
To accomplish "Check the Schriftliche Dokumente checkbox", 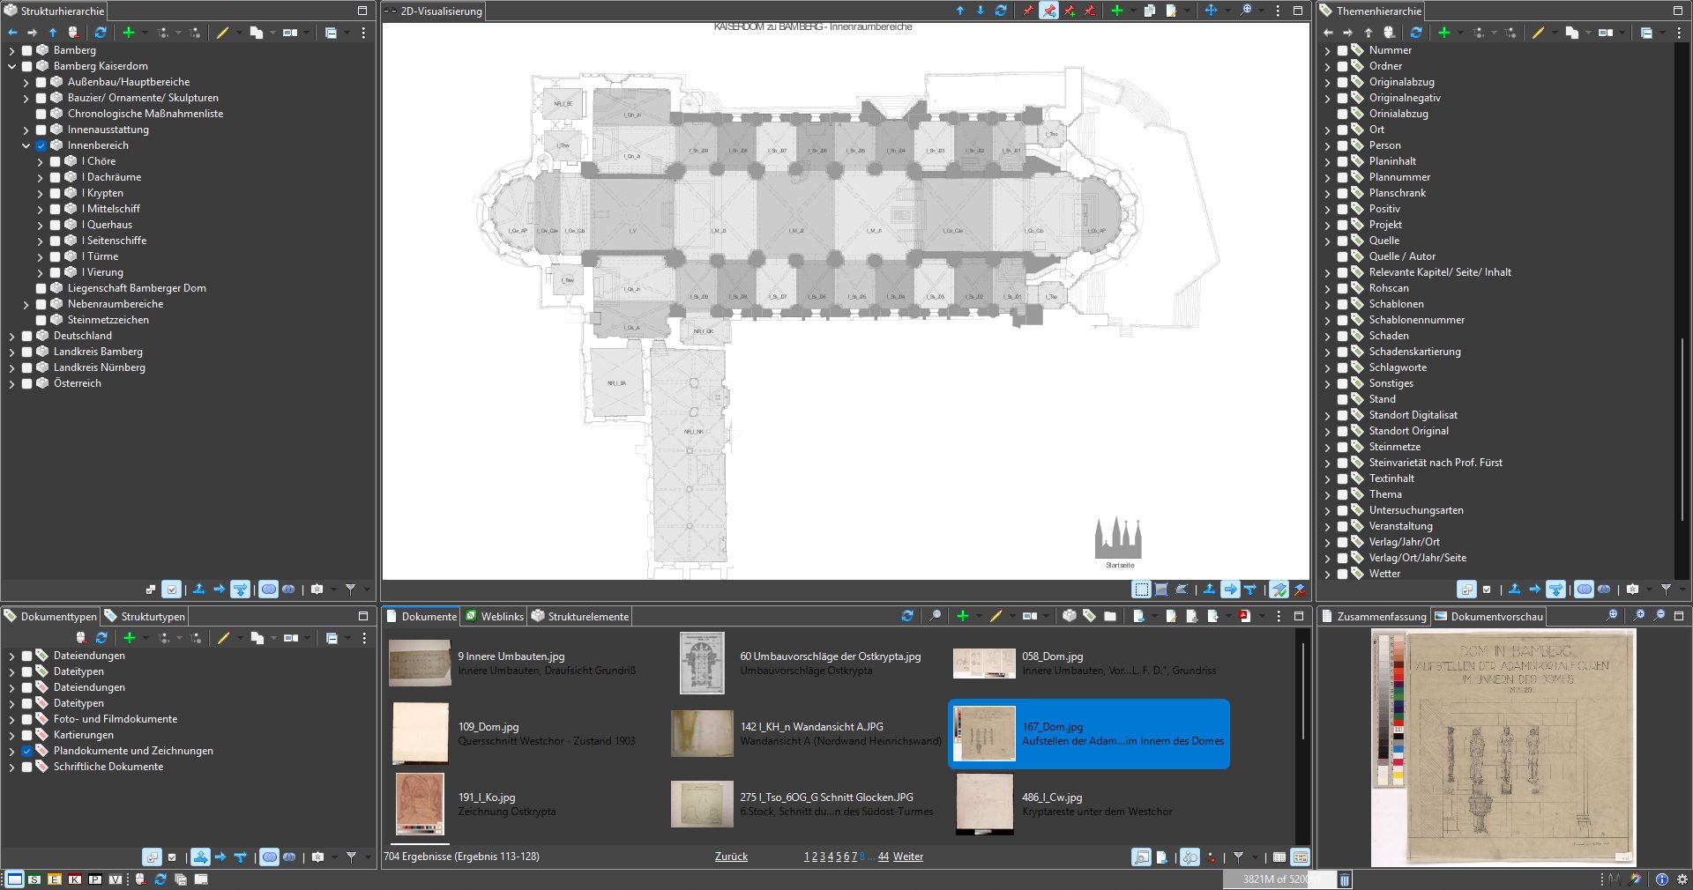I will click(27, 767).
